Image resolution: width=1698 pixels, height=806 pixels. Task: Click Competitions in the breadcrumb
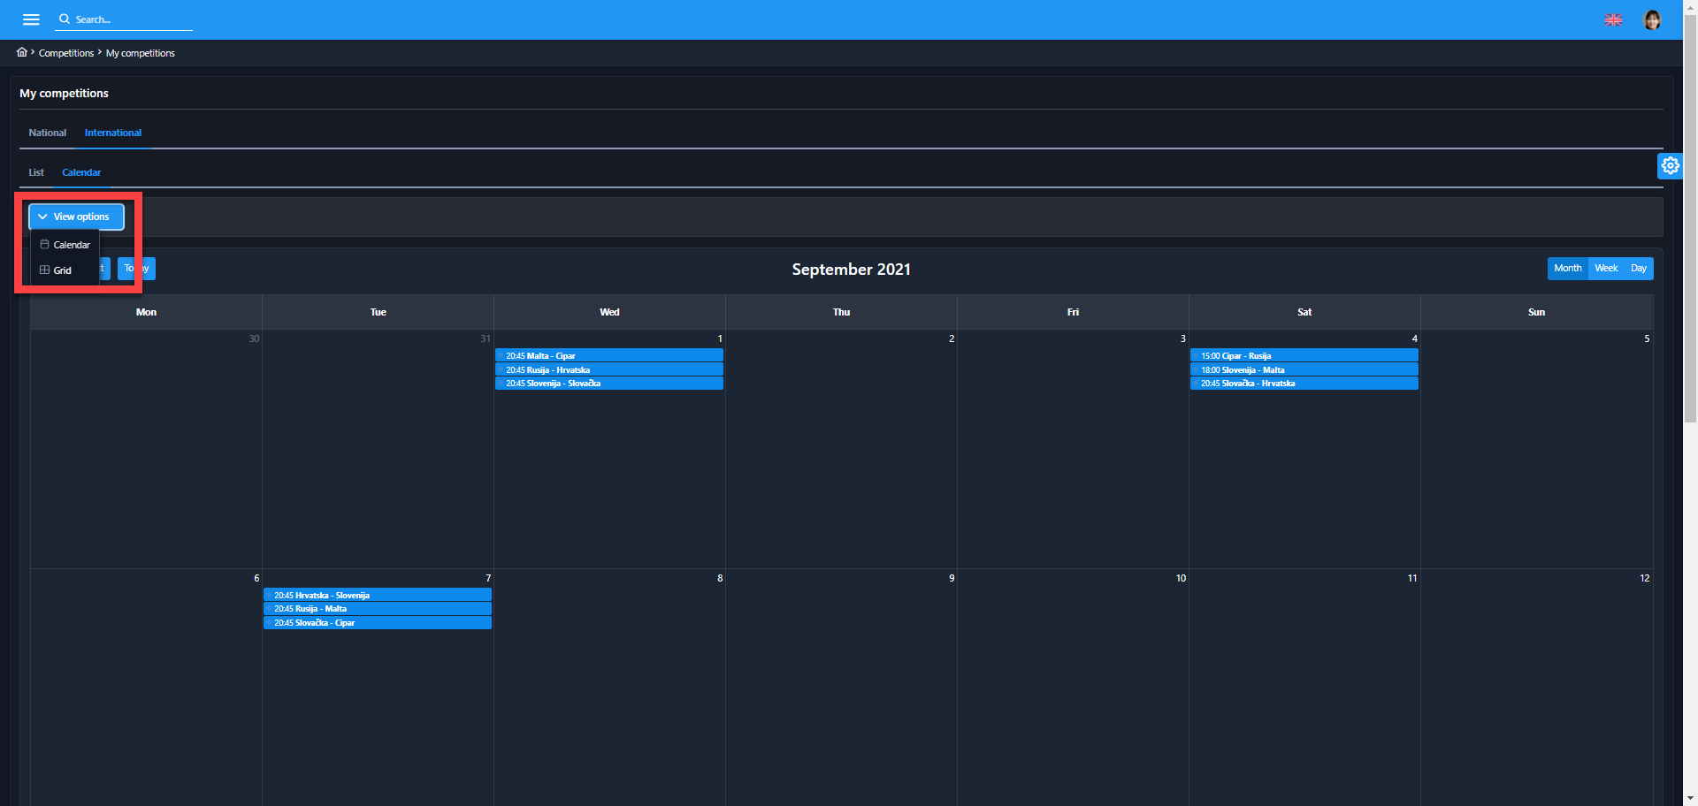point(66,53)
